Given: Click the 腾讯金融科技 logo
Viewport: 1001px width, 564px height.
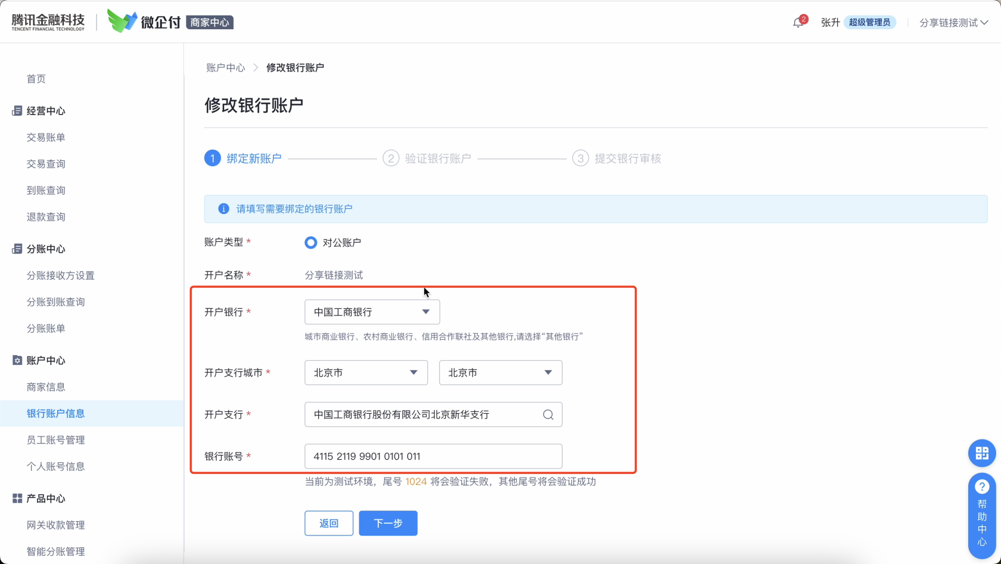Looking at the screenshot, I should (48, 22).
